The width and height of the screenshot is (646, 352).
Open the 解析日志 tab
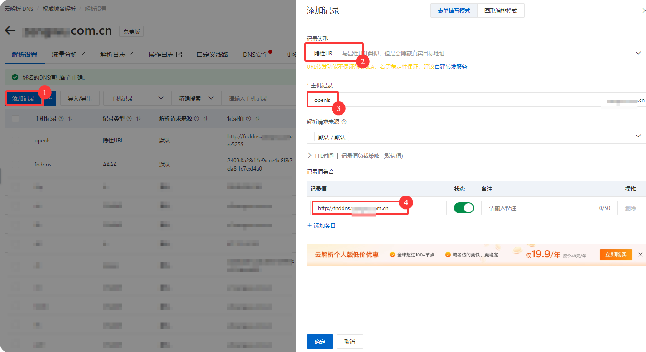113,55
